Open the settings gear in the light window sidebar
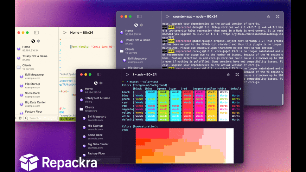Image resolution: width=306 pixels, height=172 pixels. [x=20, y=118]
